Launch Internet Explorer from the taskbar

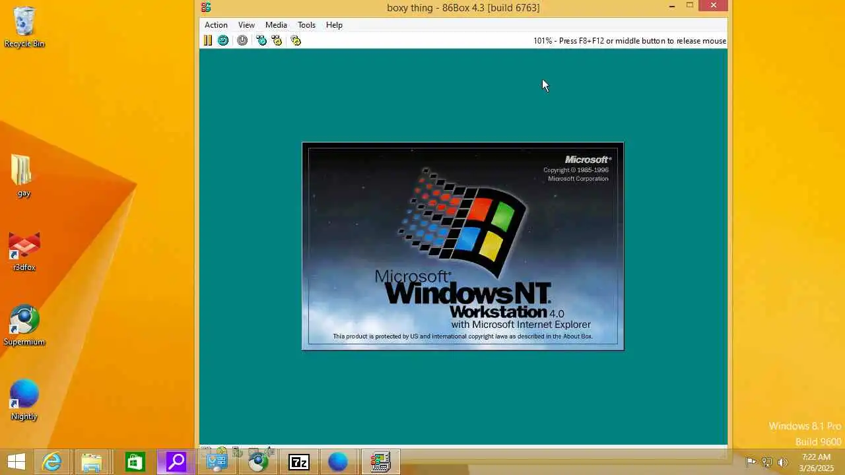pos(51,462)
